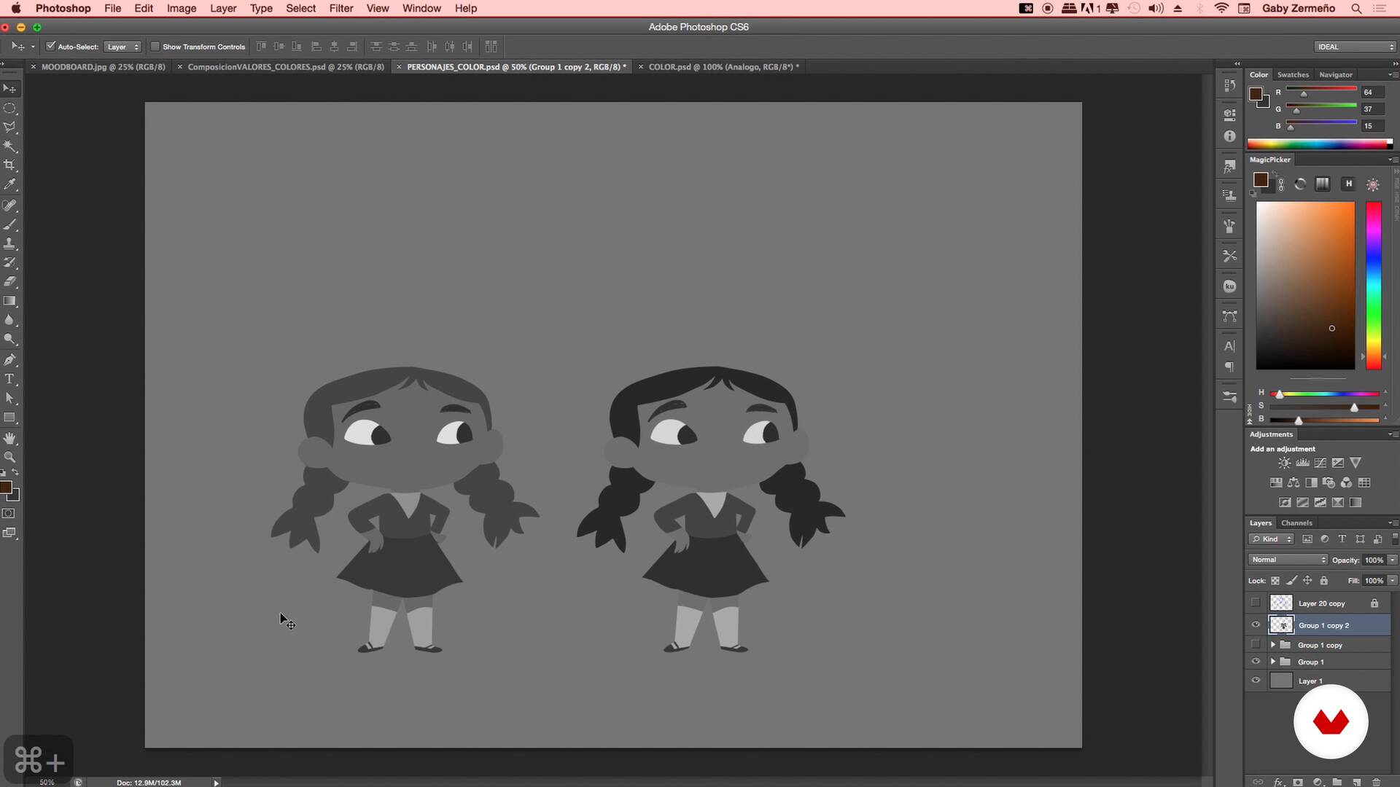The height and width of the screenshot is (787, 1400).
Task: Select the Horizontal Type tool
Action: point(10,379)
